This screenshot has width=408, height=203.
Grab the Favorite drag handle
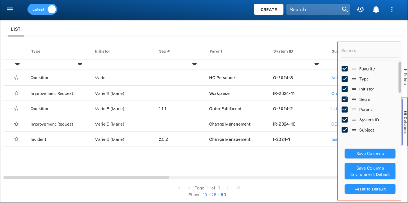(x=354, y=68)
